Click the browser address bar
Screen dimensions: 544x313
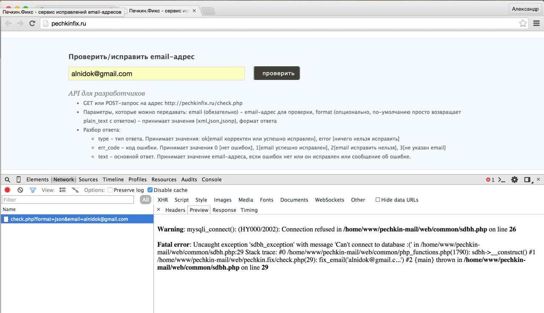(x=284, y=23)
